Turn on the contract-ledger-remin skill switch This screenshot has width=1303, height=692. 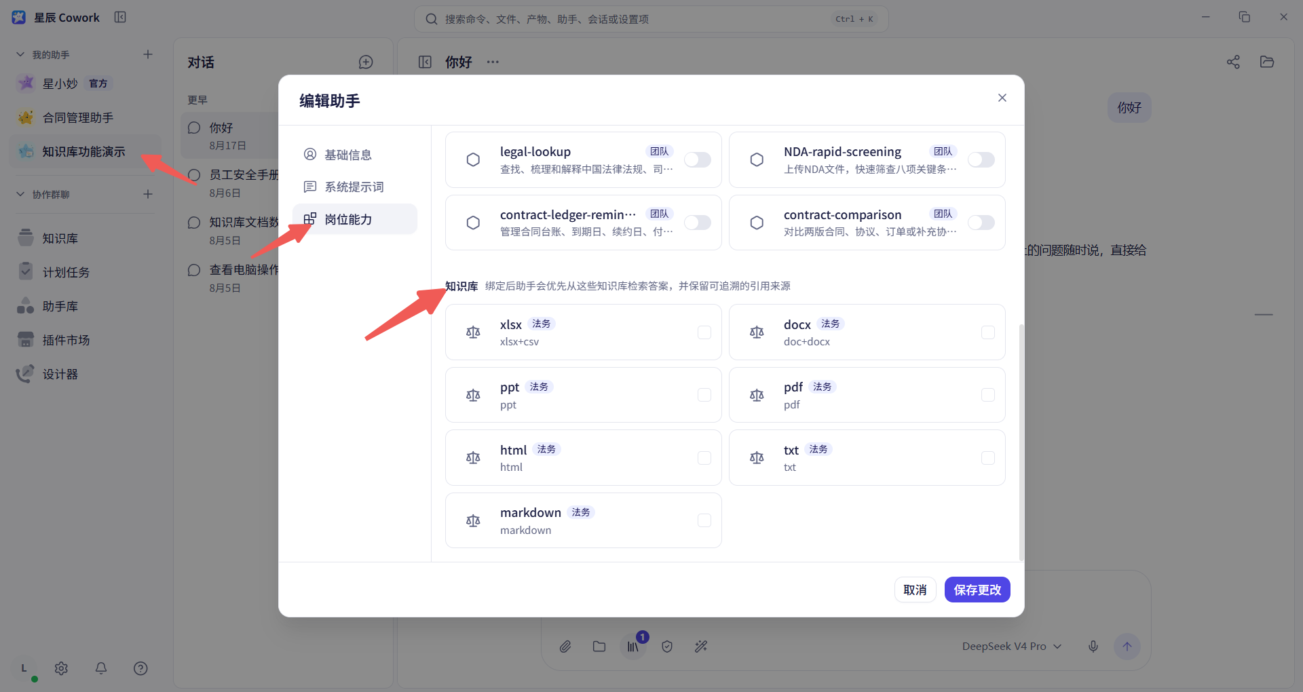tap(697, 223)
